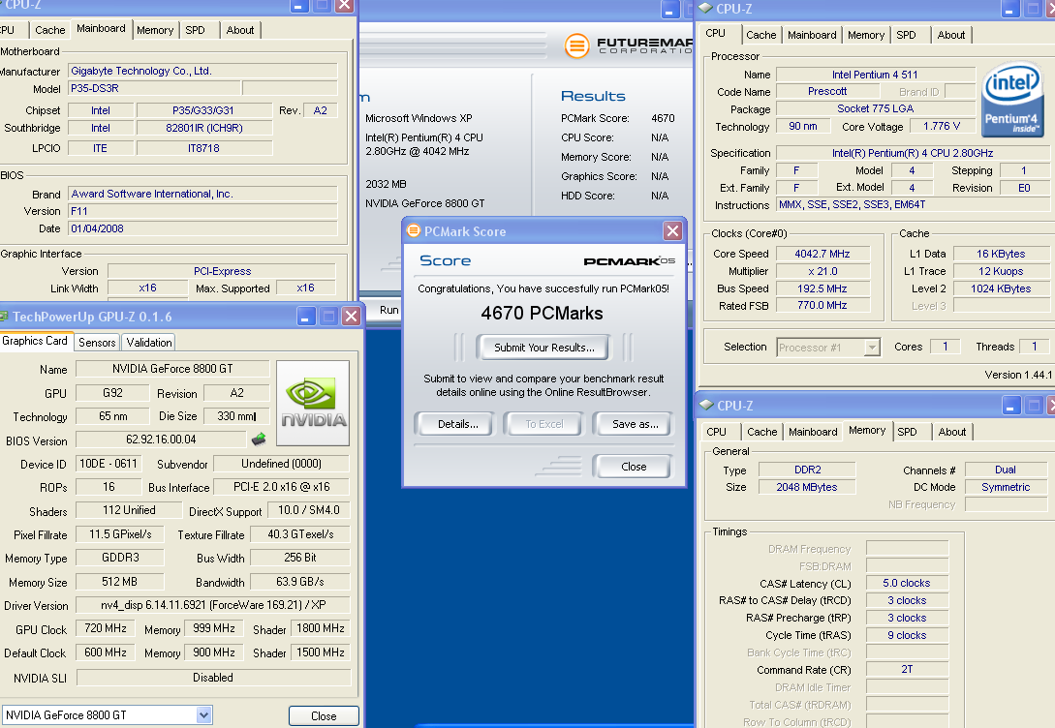Screen dimensions: 1055x728
Task: Click Close button at bottom of GPU-Z
Action: (x=324, y=716)
